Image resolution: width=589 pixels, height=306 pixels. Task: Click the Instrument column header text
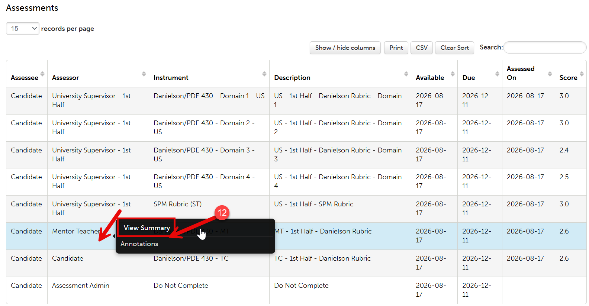[171, 78]
